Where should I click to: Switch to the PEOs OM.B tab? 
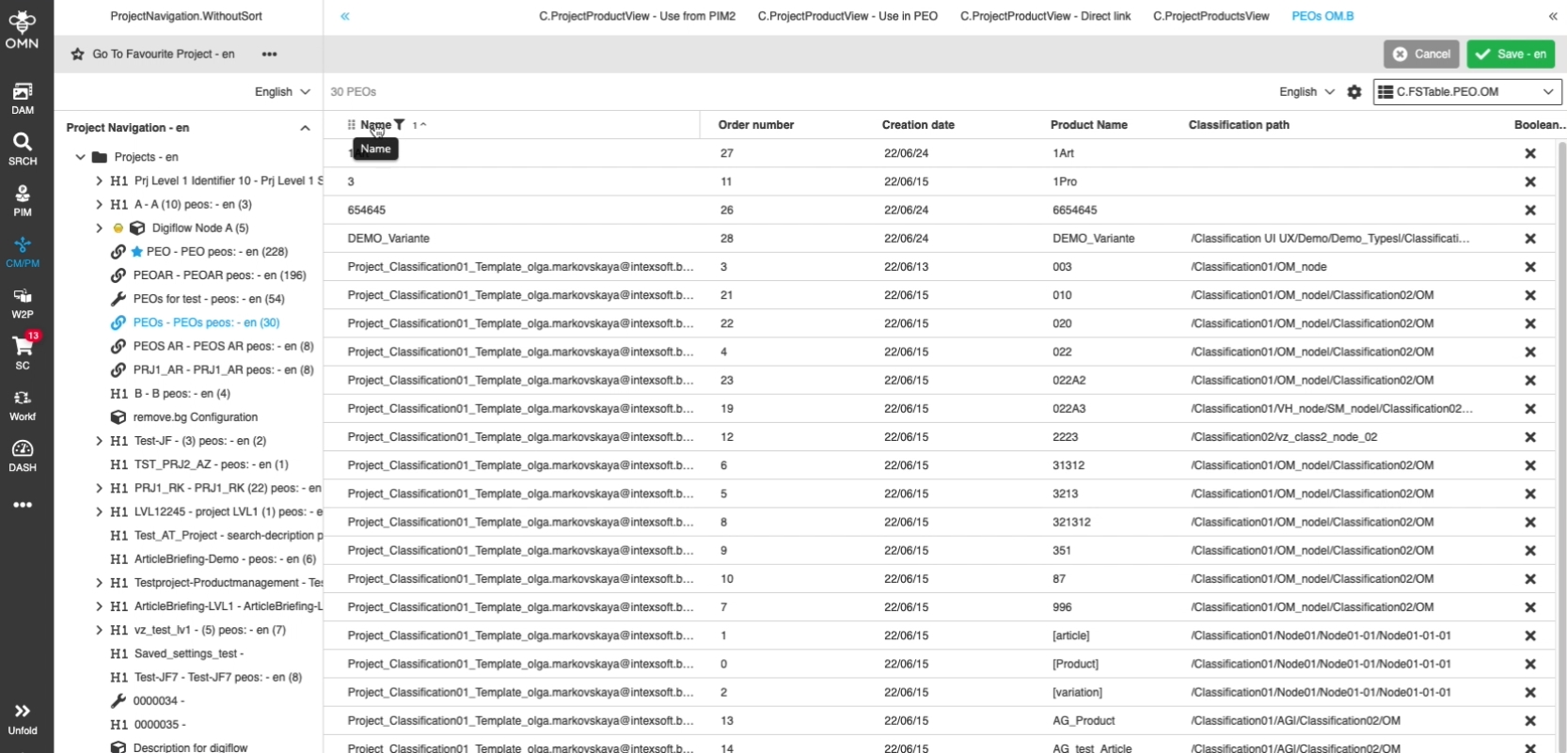pyautogui.click(x=1322, y=16)
